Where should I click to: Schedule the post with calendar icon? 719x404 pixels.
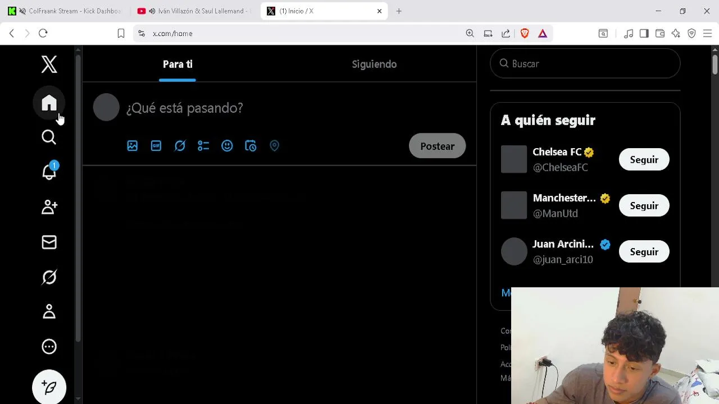pyautogui.click(x=251, y=146)
